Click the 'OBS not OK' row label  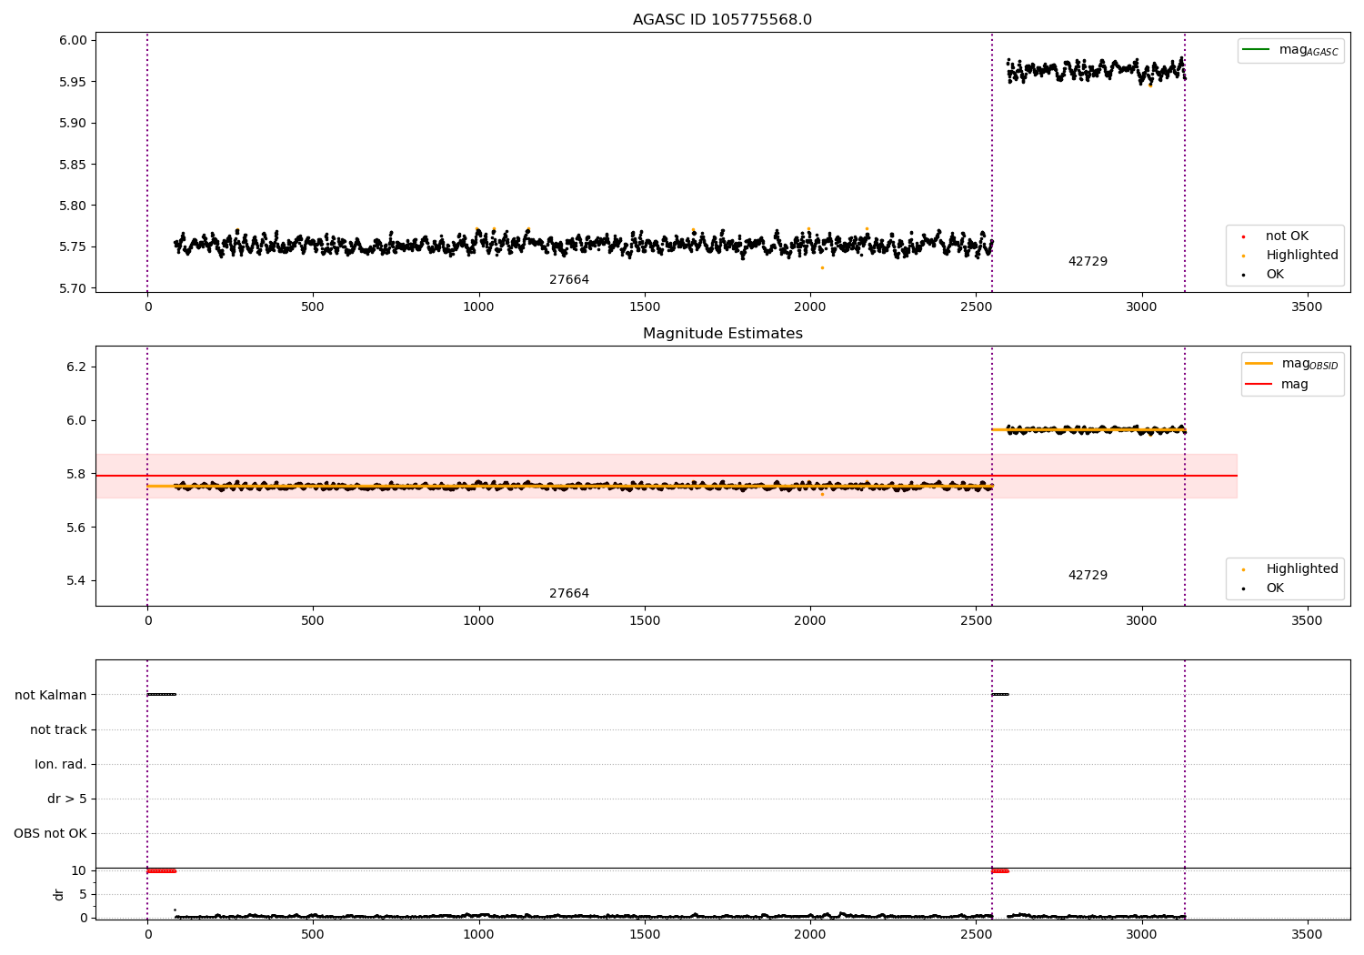pos(50,833)
